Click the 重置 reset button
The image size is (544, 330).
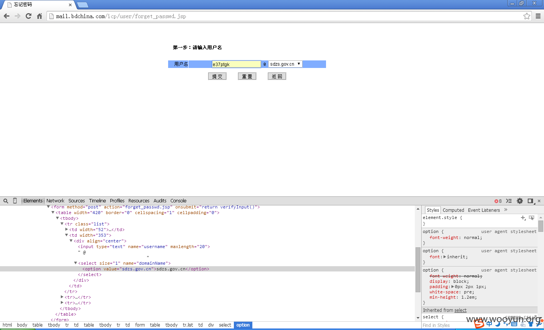tap(247, 76)
